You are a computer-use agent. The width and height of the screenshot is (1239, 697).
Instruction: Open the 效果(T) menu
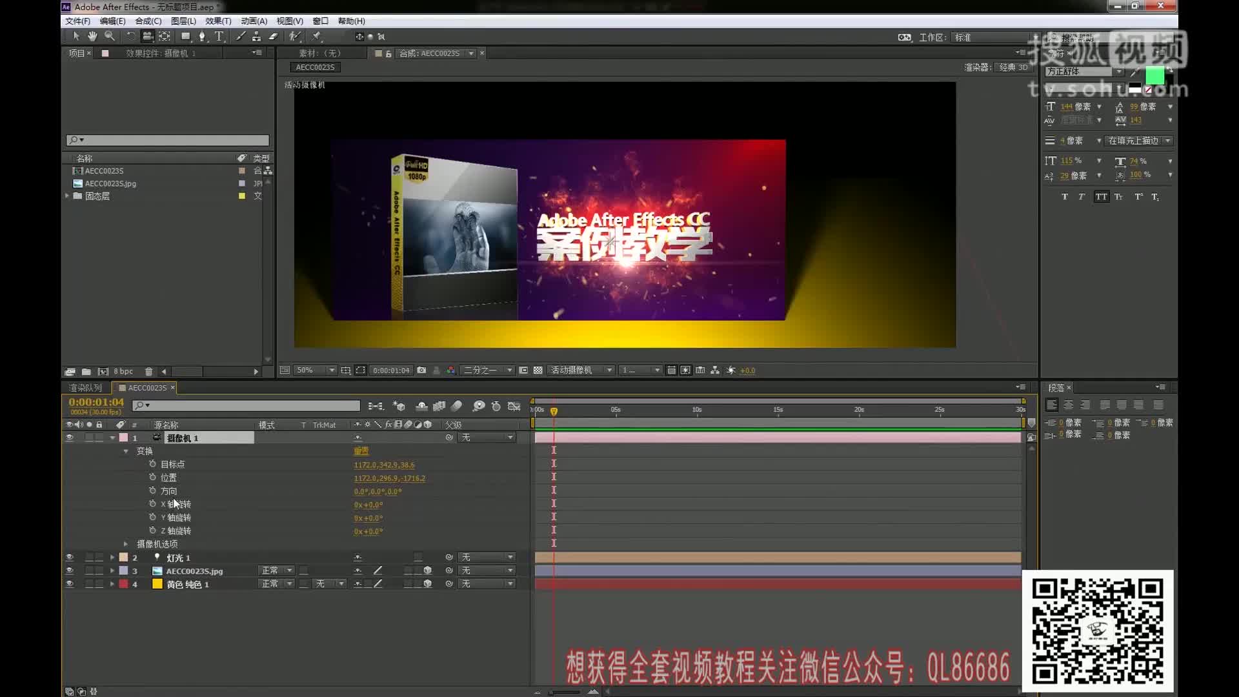(x=218, y=21)
